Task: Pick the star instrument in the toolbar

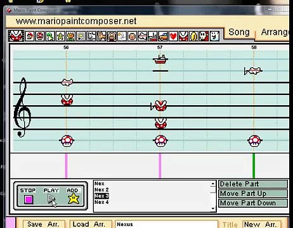Action: click(x=60, y=36)
